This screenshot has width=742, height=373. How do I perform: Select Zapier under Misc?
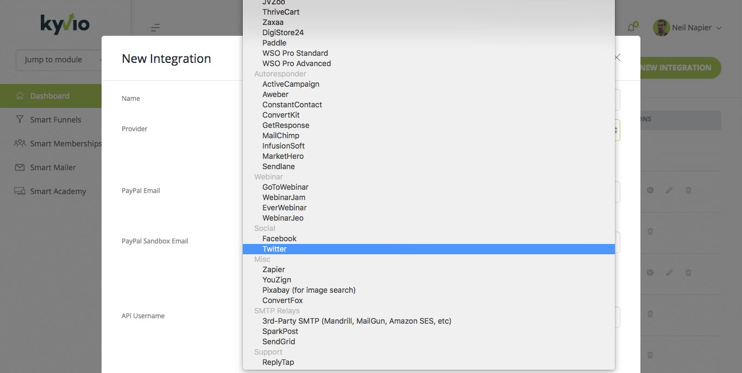coord(429,269)
